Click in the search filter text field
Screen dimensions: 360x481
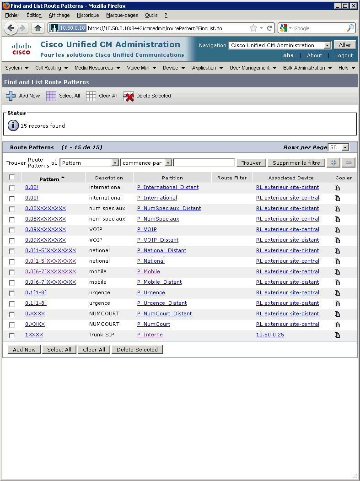[x=204, y=162]
